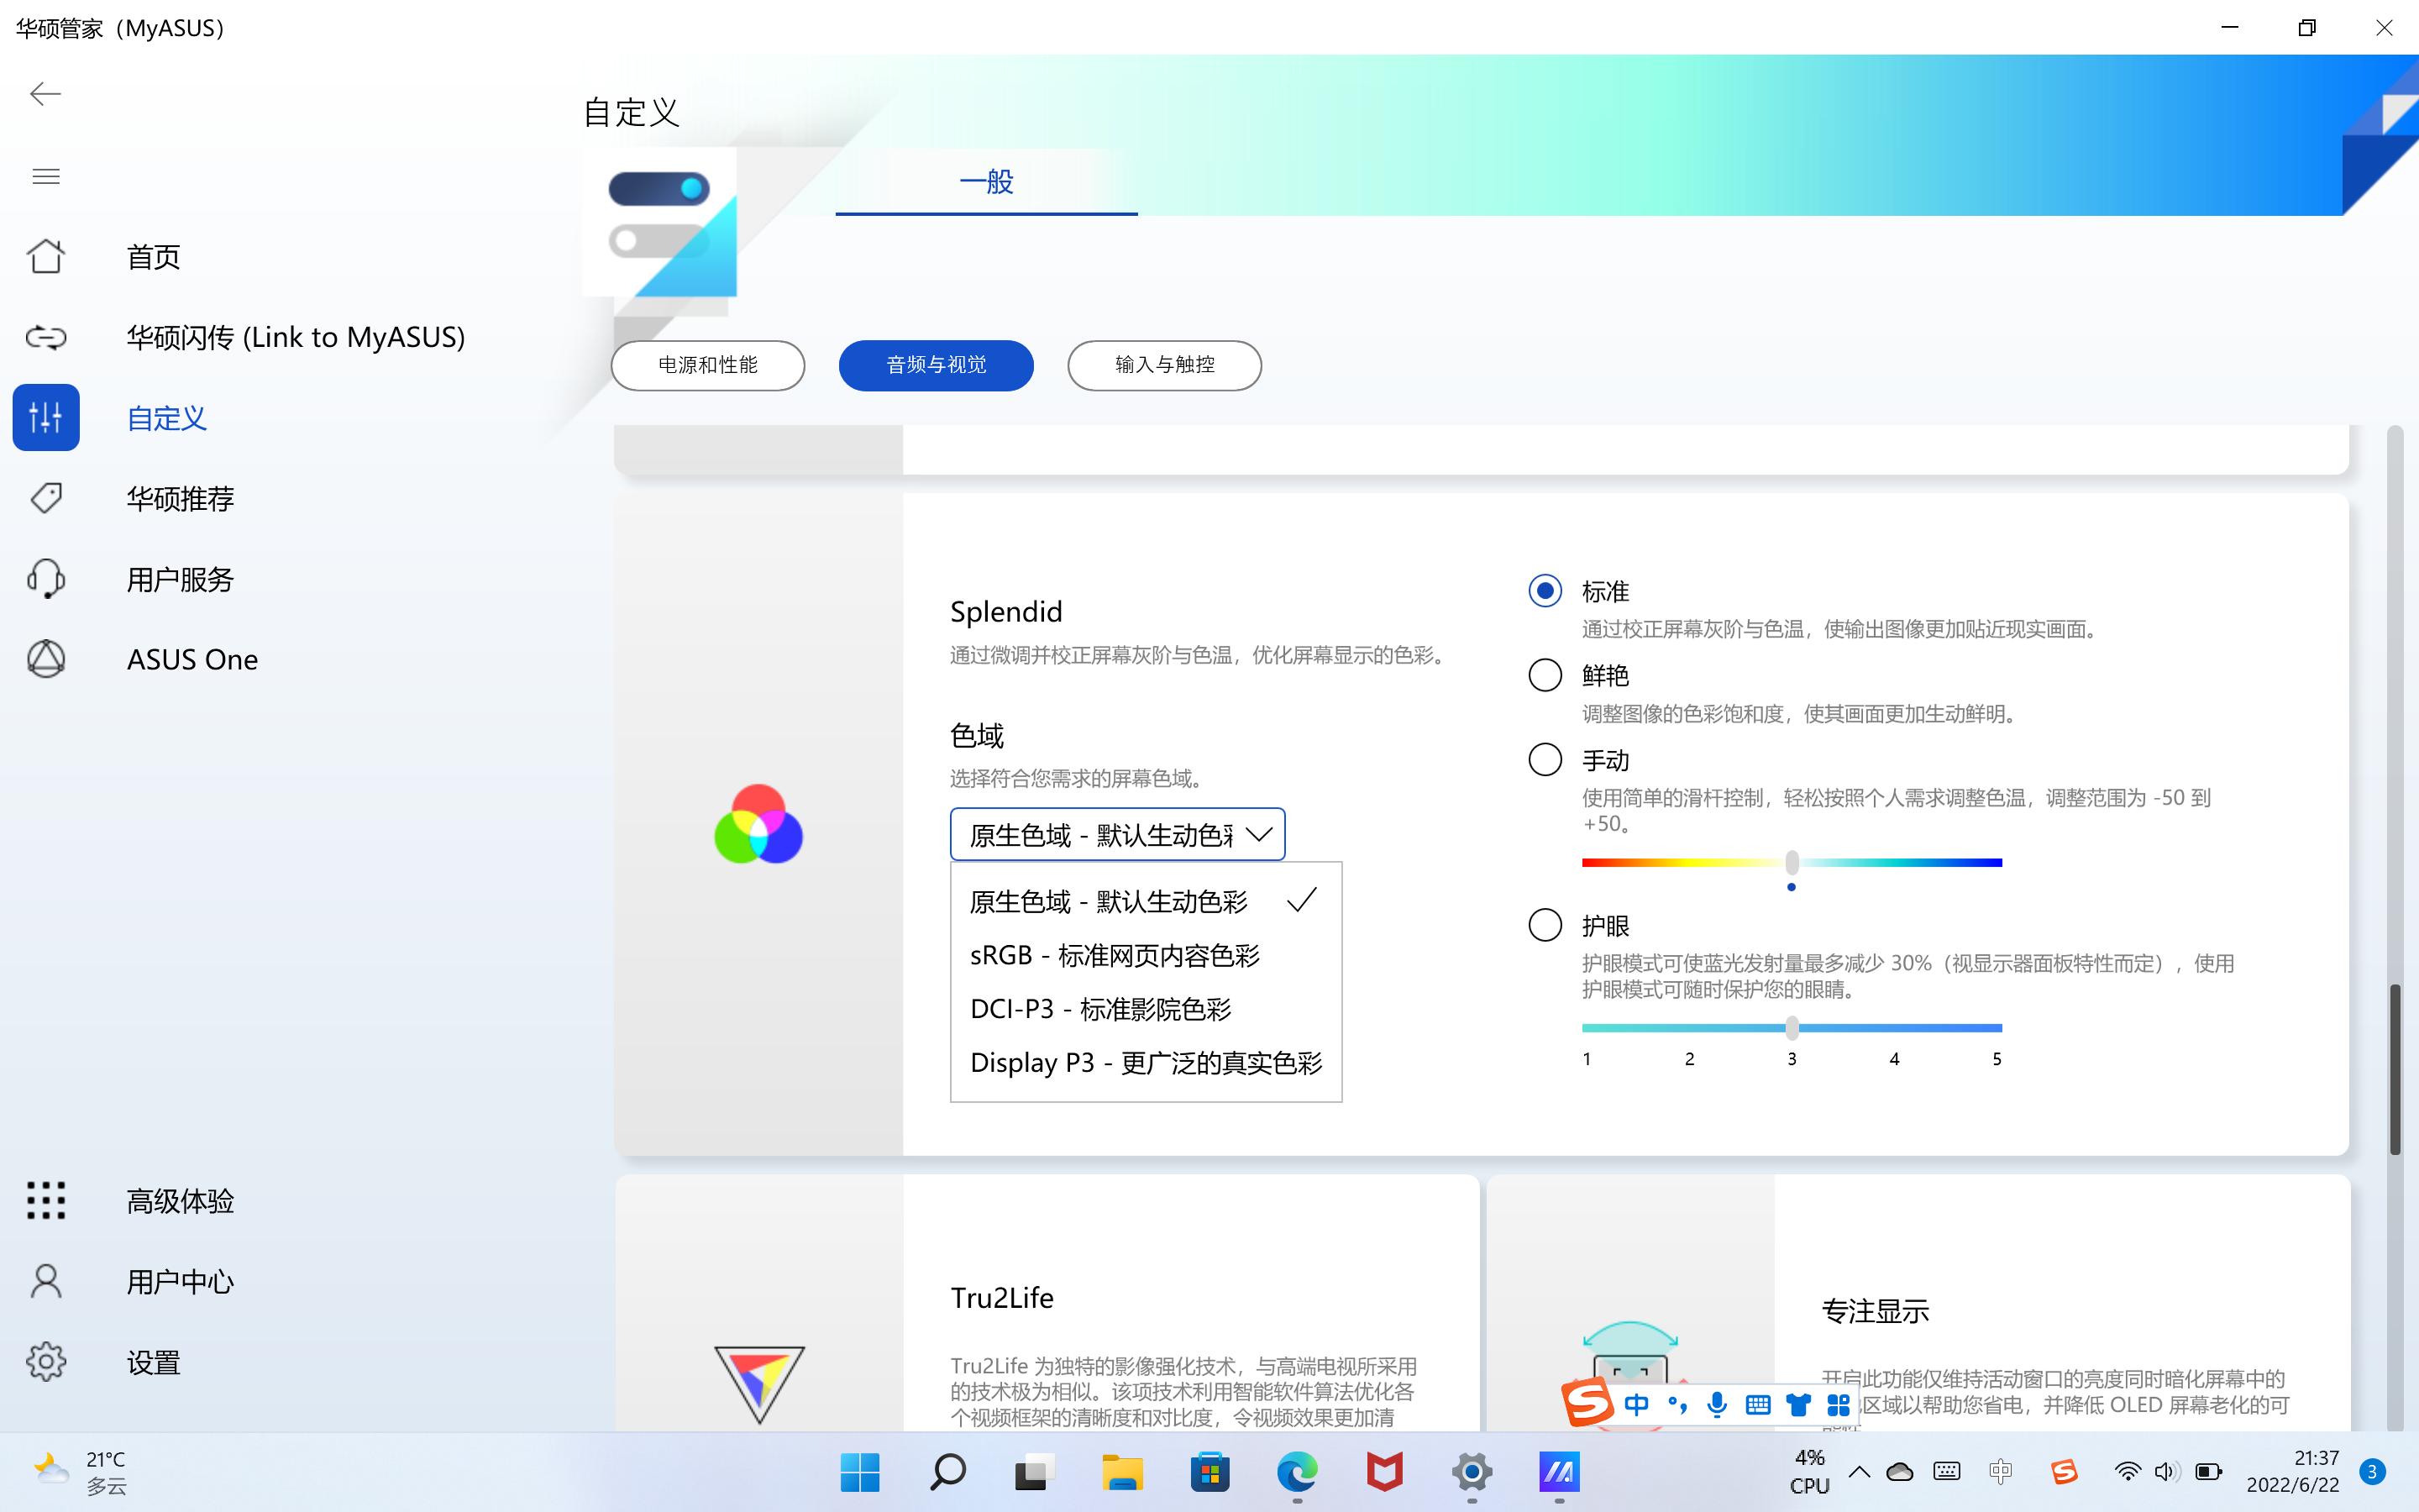Open the ASUS One section
Image resolution: width=2419 pixels, height=1512 pixels.
pyautogui.click(x=192, y=660)
